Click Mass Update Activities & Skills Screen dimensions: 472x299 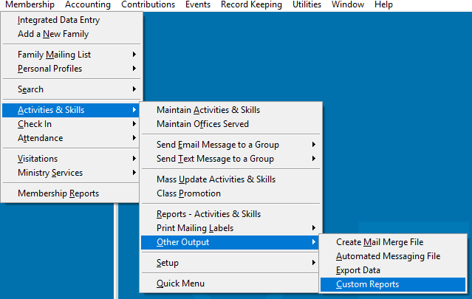pyautogui.click(x=216, y=179)
